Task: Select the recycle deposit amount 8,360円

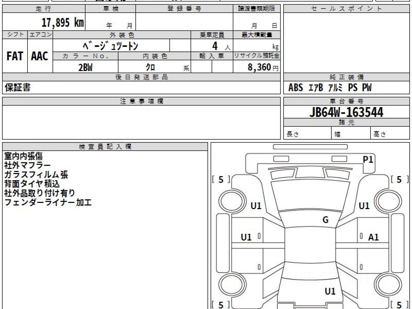Action: (x=263, y=67)
